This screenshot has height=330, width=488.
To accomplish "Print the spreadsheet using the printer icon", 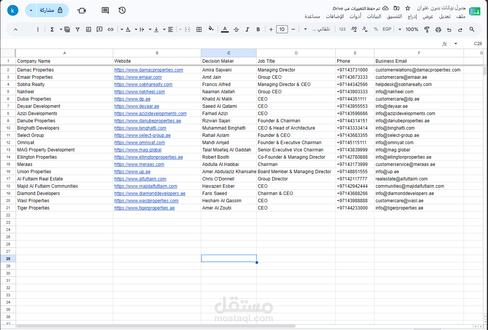I will 438,29.
